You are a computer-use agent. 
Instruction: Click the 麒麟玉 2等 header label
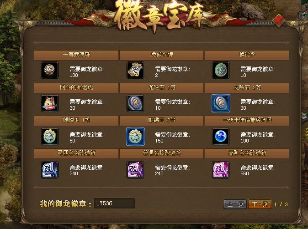coord(162,120)
